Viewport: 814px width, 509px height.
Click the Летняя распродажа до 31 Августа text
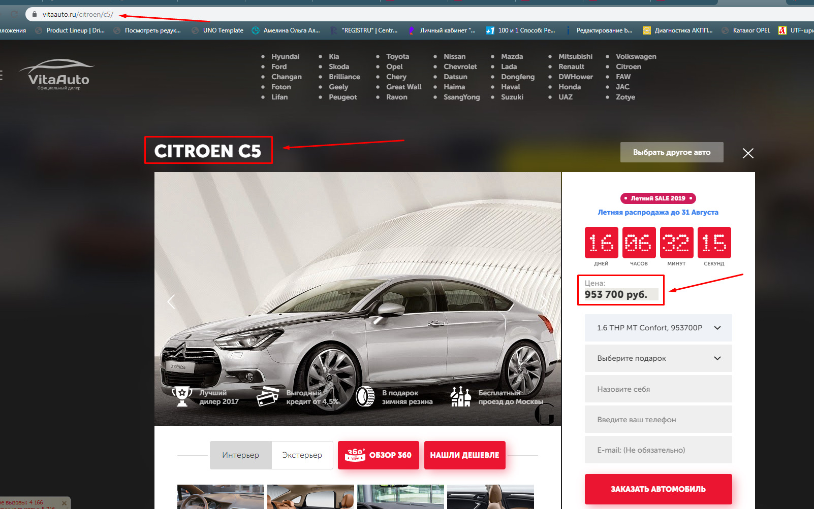tap(658, 212)
